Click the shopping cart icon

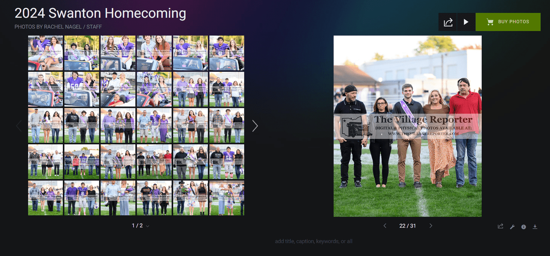[490, 22]
